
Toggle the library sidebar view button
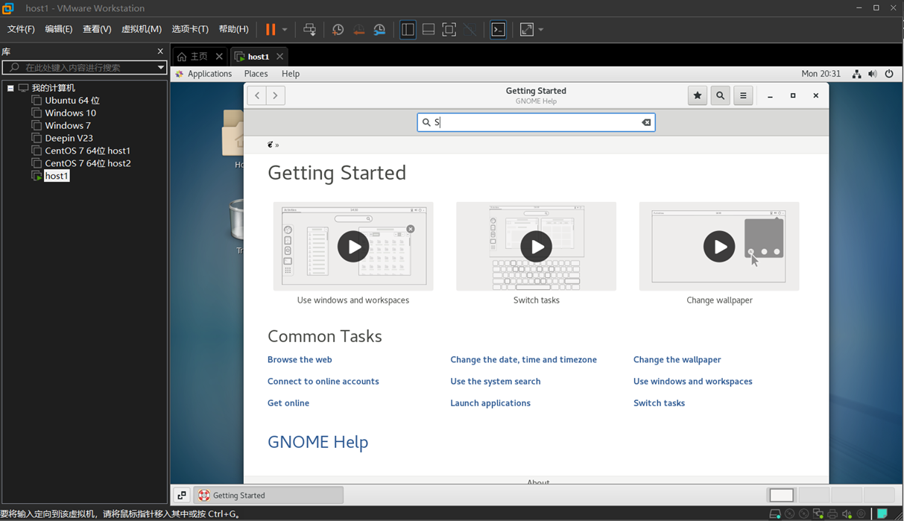pyautogui.click(x=408, y=30)
